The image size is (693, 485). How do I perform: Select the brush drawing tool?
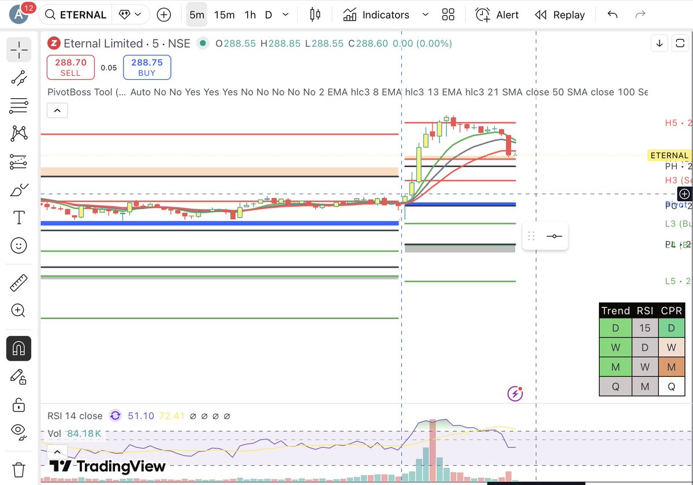point(18,190)
